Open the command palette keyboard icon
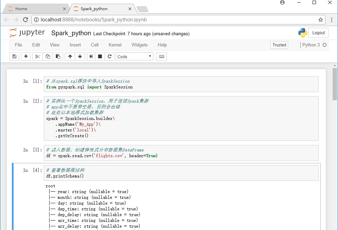 click(x=162, y=57)
